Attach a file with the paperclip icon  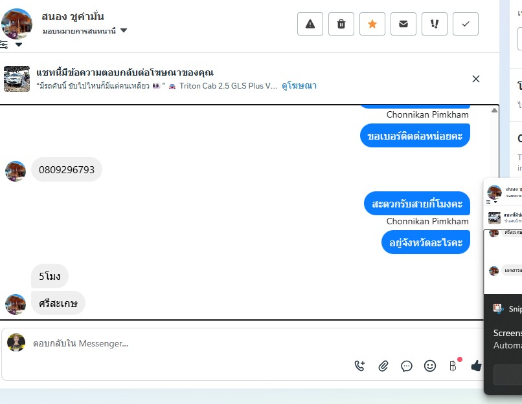coord(383,366)
